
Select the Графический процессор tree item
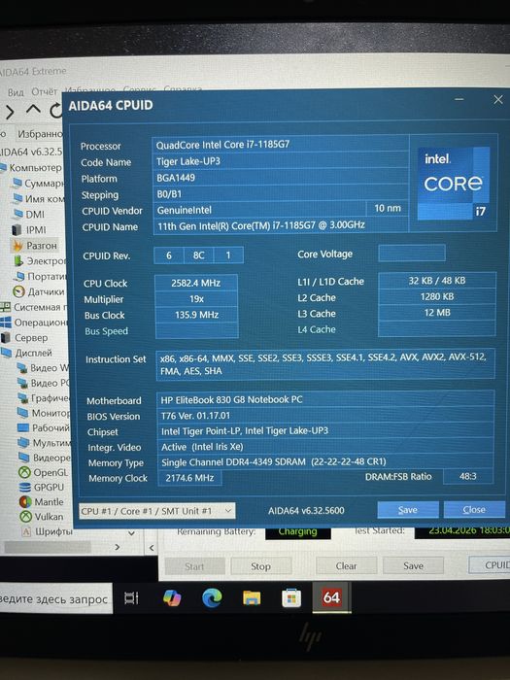[x=51, y=398]
